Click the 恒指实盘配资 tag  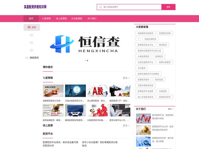pos(150,39)
